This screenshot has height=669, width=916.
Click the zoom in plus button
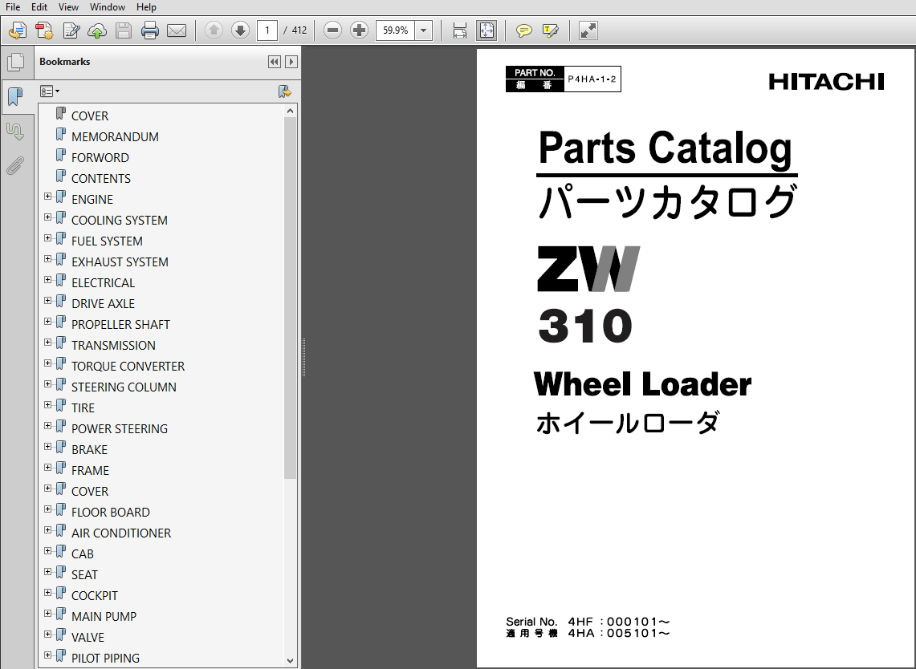pyautogui.click(x=359, y=30)
